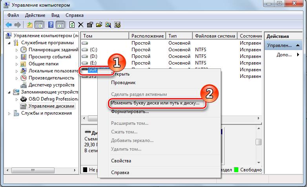The width and height of the screenshot is (307, 187).
Task: Open the Действие menu
Action: click(35, 15)
